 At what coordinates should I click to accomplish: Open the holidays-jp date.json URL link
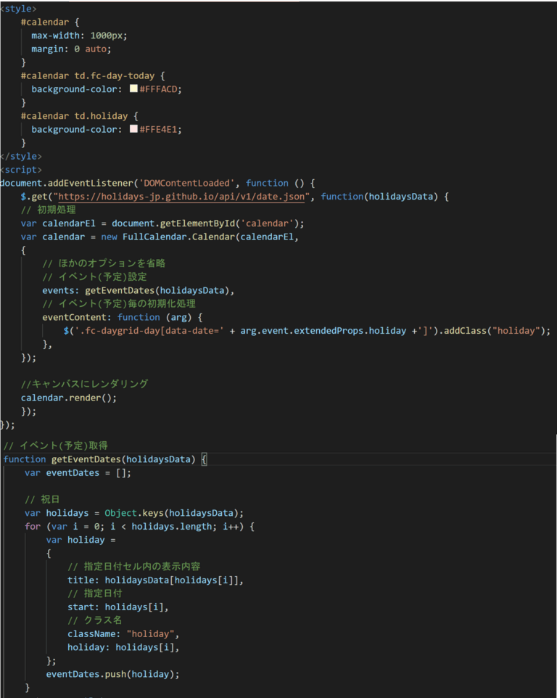tap(181, 197)
